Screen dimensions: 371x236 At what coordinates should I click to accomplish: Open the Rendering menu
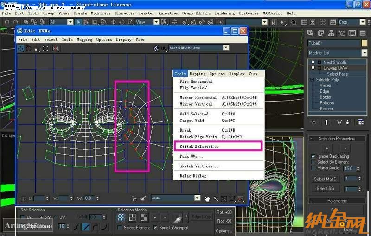(225, 13)
